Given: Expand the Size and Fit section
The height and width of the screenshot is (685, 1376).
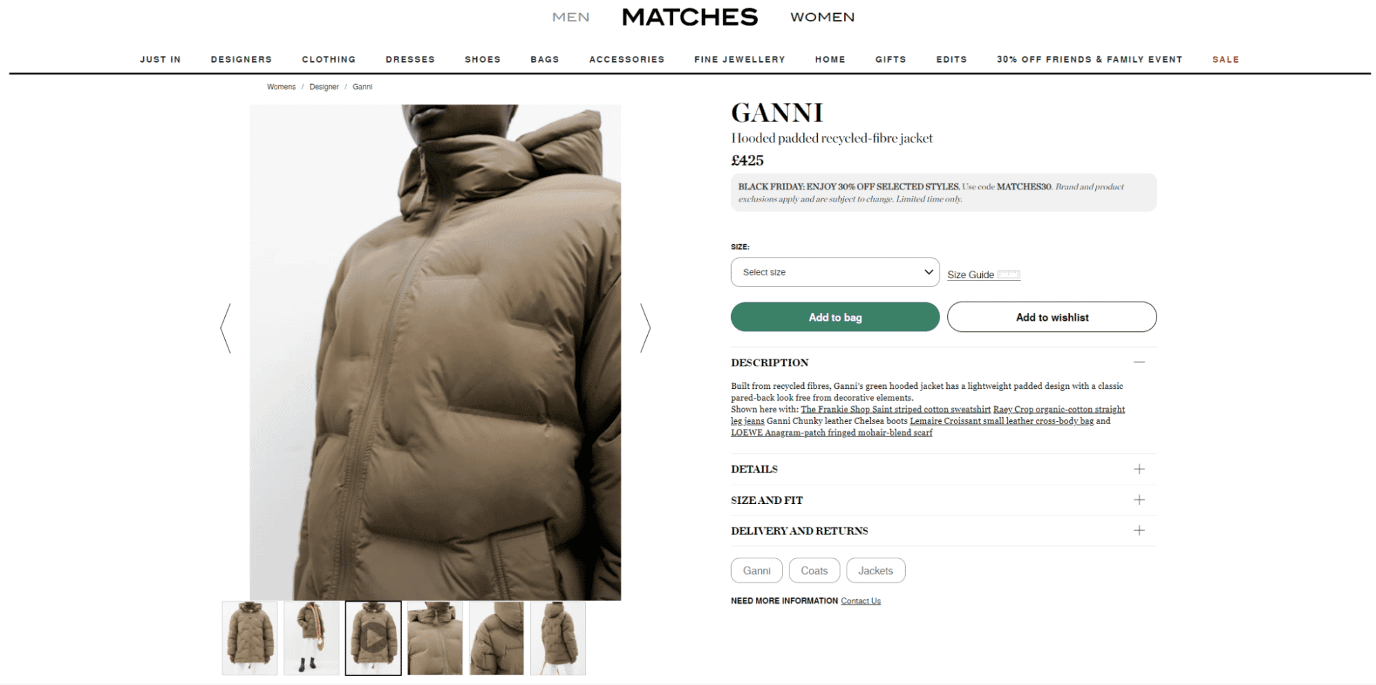Looking at the screenshot, I should [943, 500].
